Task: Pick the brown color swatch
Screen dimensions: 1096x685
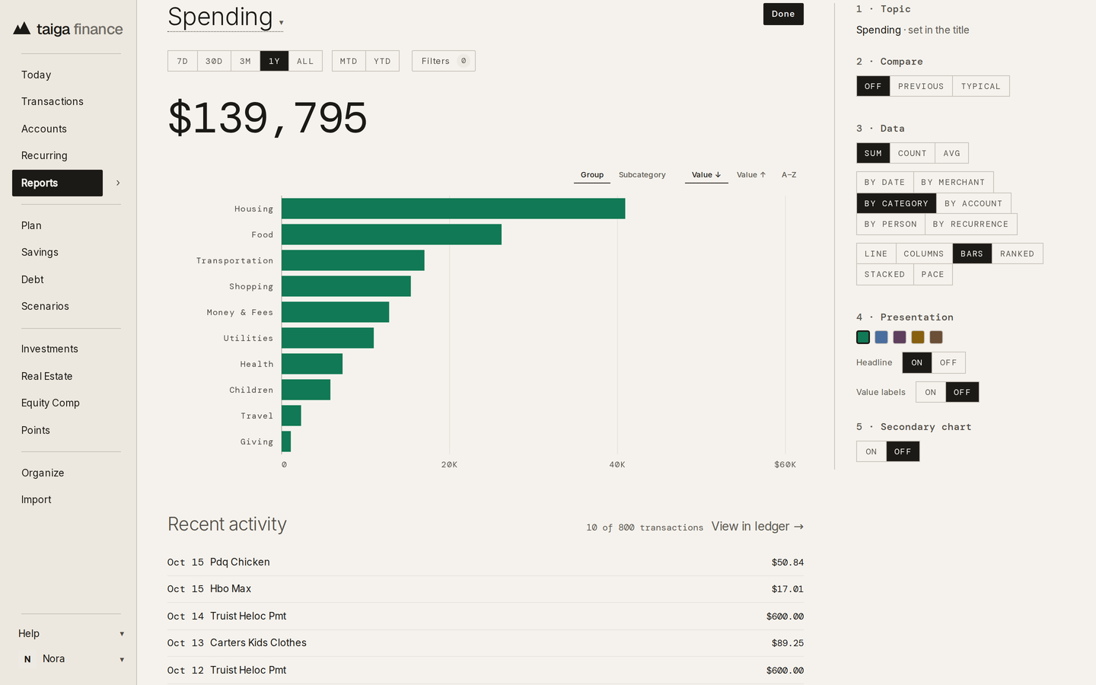Action: [x=936, y=337]
